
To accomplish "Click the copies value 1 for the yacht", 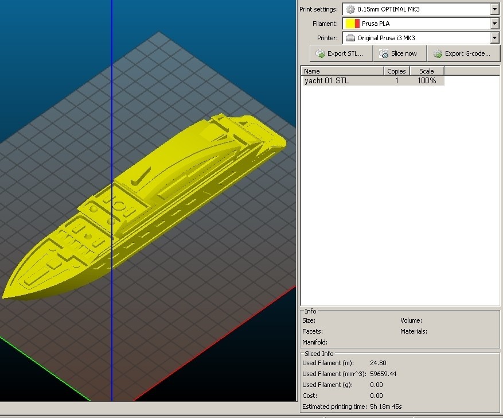I will point(396,81).
